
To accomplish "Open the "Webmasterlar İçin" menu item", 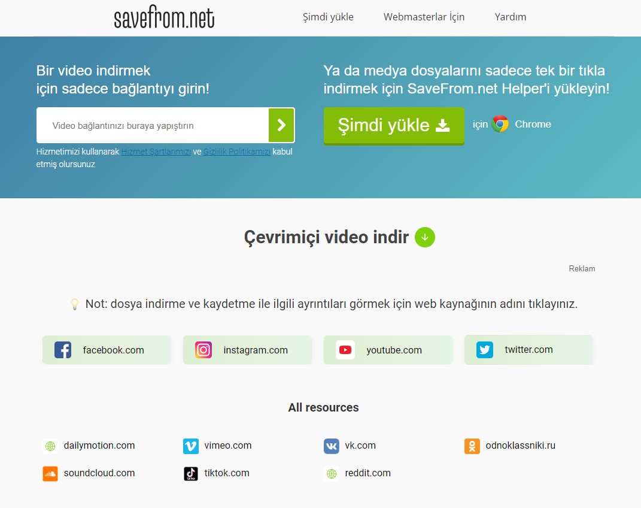I will coord(424,17).
